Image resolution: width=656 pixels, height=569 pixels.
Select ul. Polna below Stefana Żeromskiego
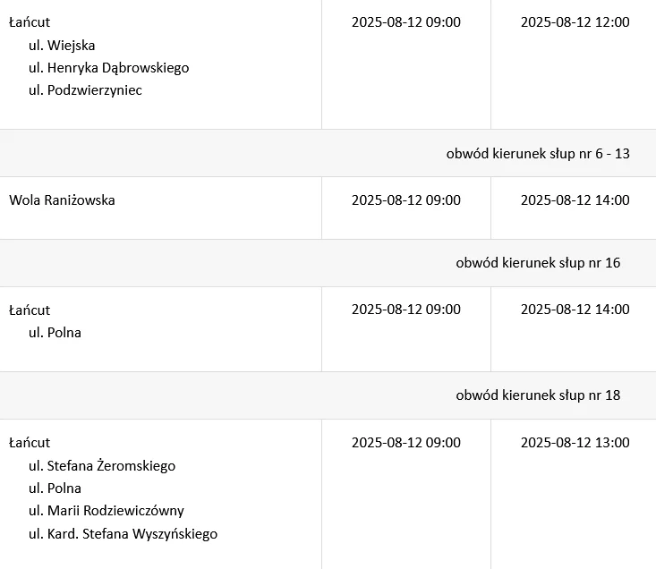pos(55,488)
